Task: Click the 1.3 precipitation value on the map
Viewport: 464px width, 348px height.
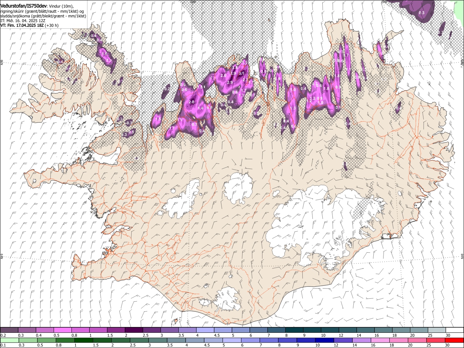Action: coord(293,108)
